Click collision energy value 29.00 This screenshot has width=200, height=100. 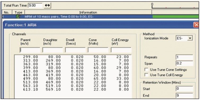point(123,68)
